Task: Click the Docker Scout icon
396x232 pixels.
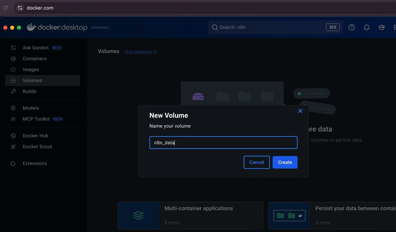Action: (13, 147)
